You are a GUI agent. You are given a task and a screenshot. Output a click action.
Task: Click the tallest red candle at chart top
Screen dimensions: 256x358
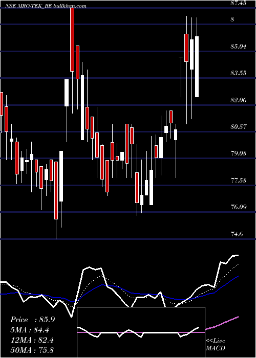pos(72,39)
